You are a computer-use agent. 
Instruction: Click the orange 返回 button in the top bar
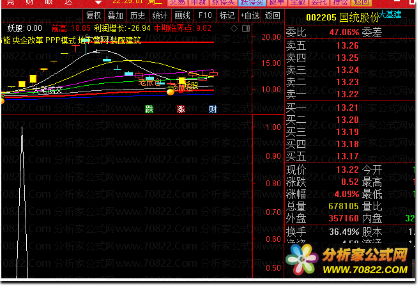tap(362, 3)
